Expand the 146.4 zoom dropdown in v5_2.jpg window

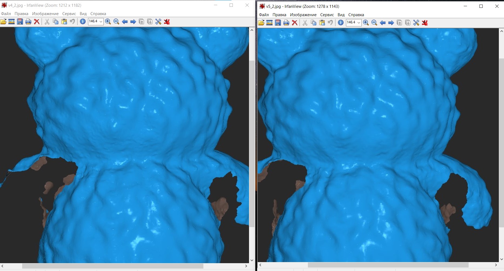pyautogui.click(x=359, y=23)
